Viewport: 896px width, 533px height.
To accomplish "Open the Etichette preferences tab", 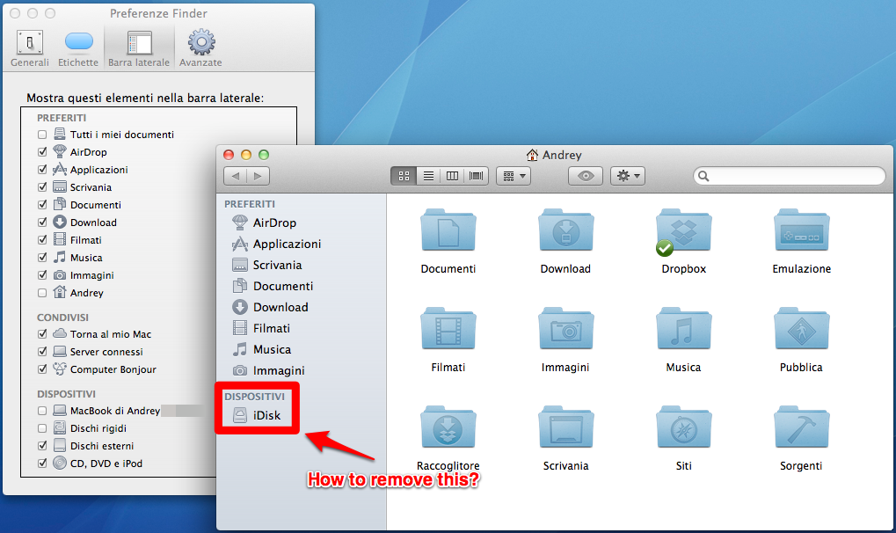I will (78, 49).
